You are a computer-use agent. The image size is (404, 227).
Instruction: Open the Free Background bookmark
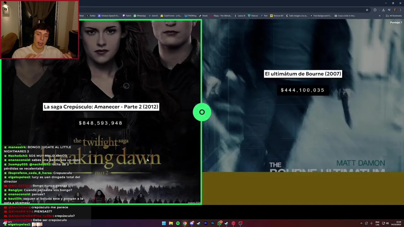tap(321, 16)
